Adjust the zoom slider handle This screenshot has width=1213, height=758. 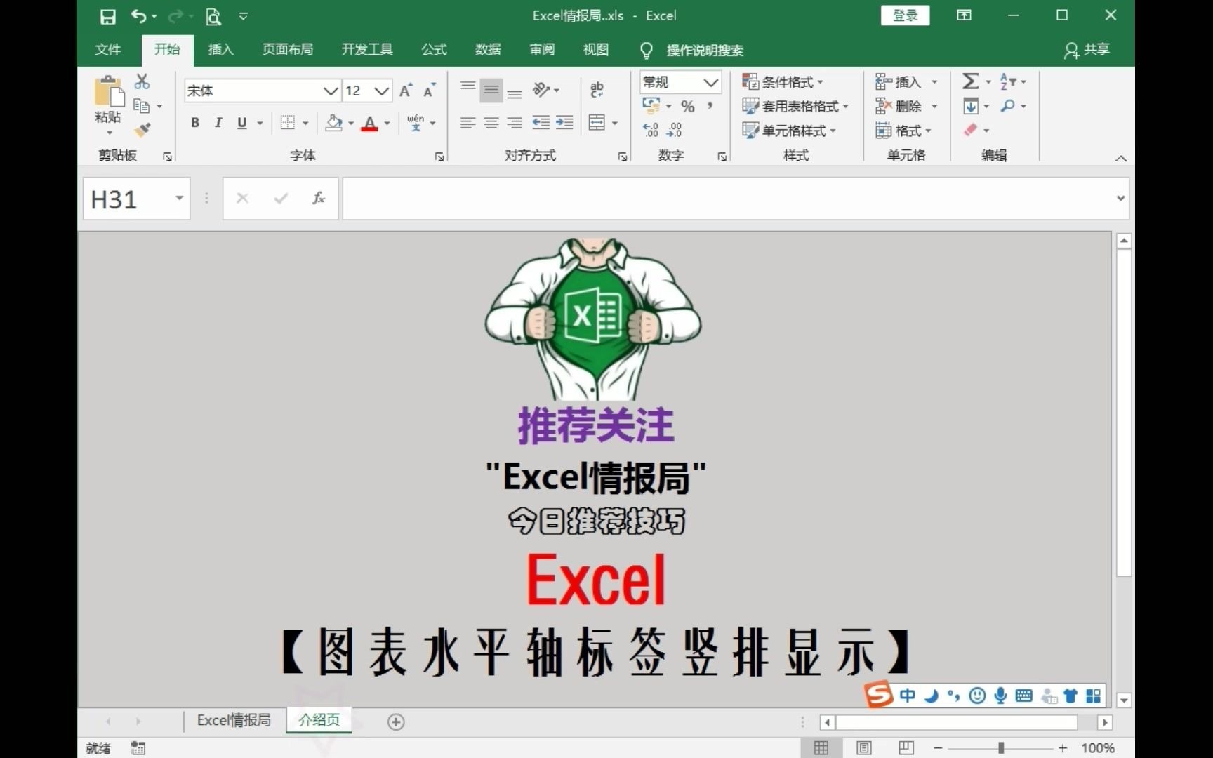pyautogui.click(x=1001, y=748)
